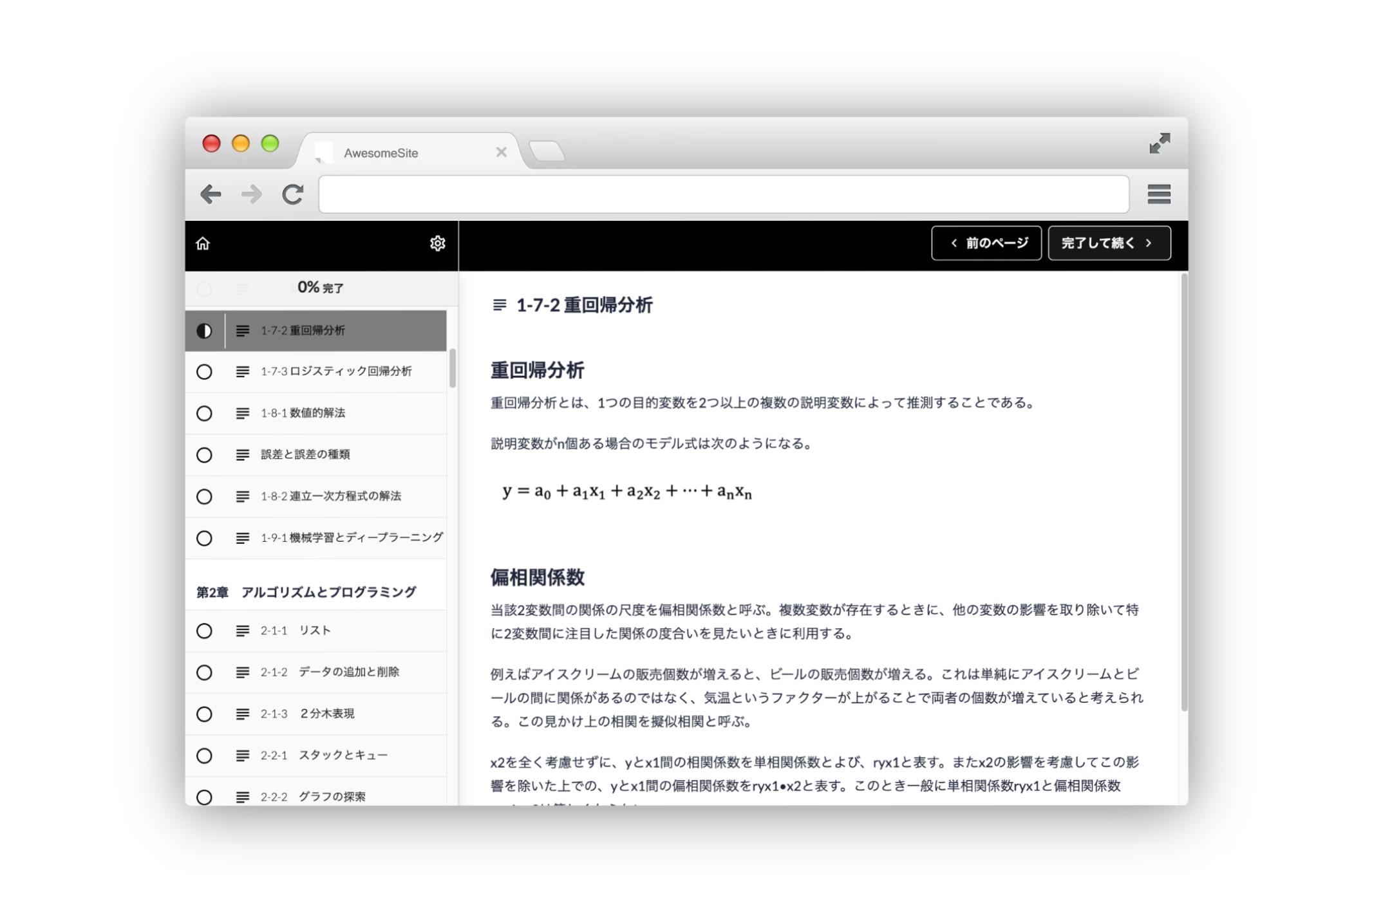Open lesson 1-7-3 ロジスティック回帰分析
The image size is (1392, 919).
point(315,372)
